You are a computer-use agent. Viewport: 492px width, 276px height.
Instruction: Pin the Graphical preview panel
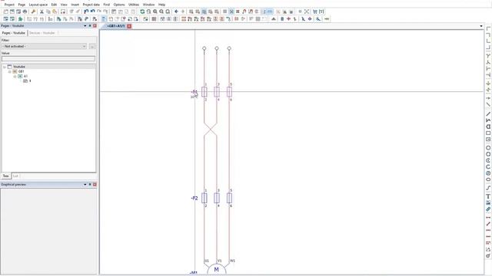(x=90, y=185)
